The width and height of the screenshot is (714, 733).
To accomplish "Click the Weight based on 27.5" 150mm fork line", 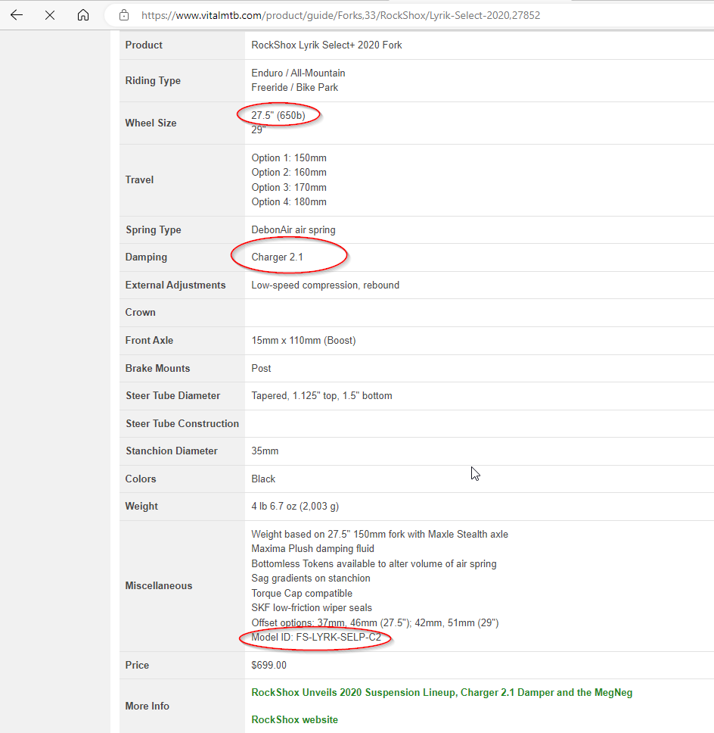I will 380,535.
